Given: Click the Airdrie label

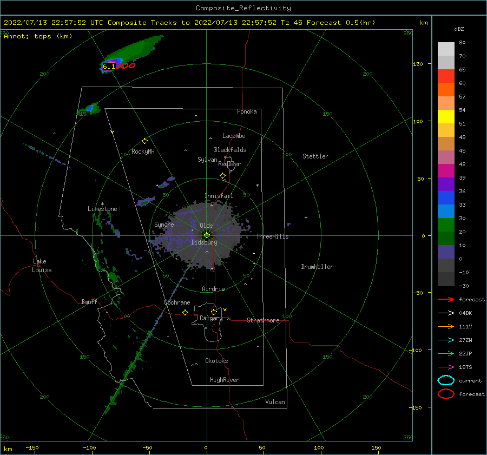Looking at the screenshot, I should point(213,289).
